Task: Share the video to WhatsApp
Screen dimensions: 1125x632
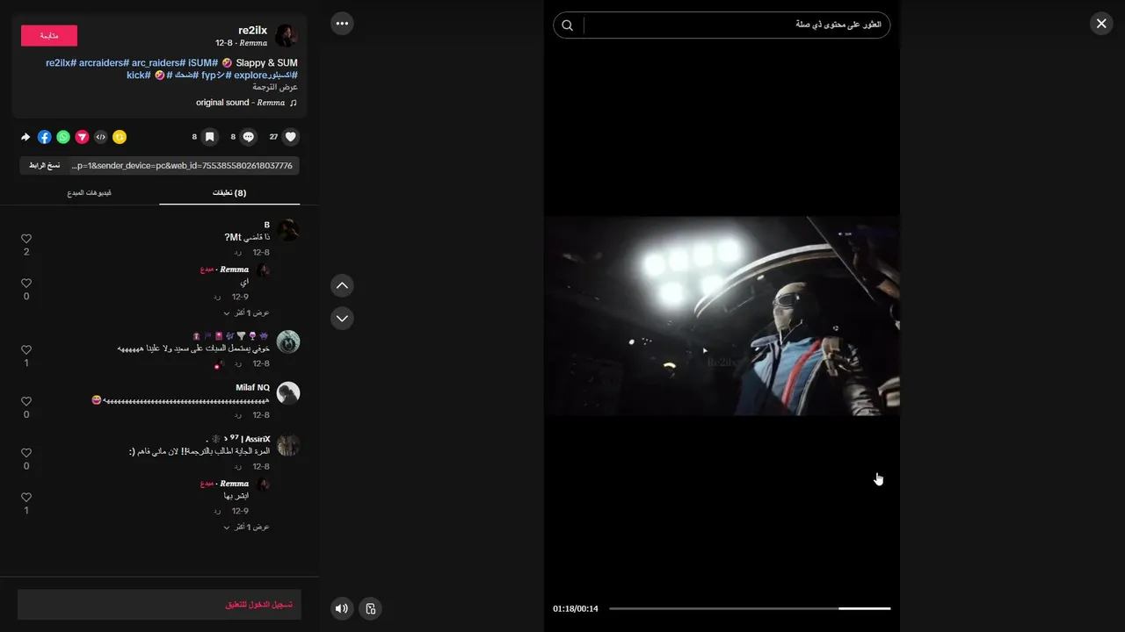Action: pyautogui.click(x=63, y=137)
